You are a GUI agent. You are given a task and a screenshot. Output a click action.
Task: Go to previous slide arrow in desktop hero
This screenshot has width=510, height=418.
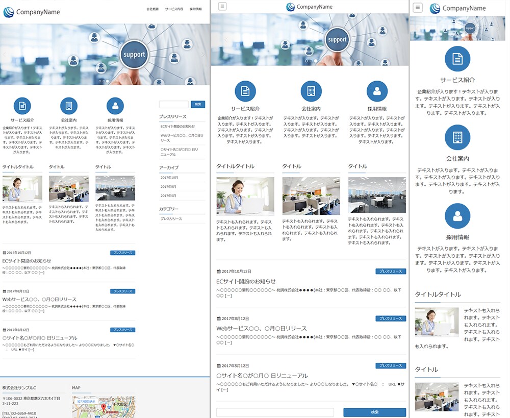(5, 55)
